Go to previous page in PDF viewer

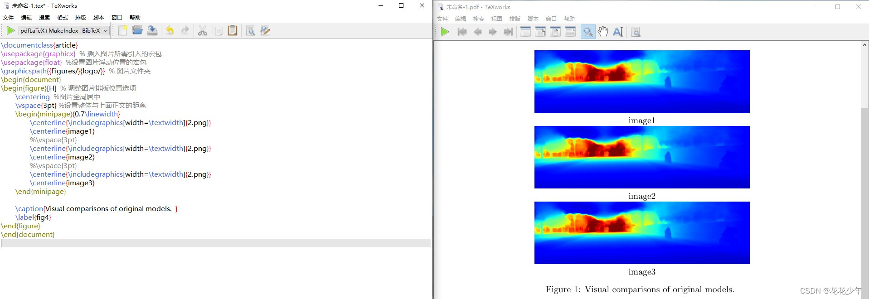tap(478, 32)
